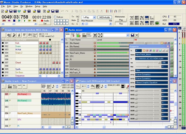Click the Cut scissors icon in toolbar

(x=72, y=11)
